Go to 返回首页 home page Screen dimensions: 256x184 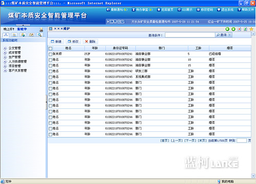pos(165,10)
